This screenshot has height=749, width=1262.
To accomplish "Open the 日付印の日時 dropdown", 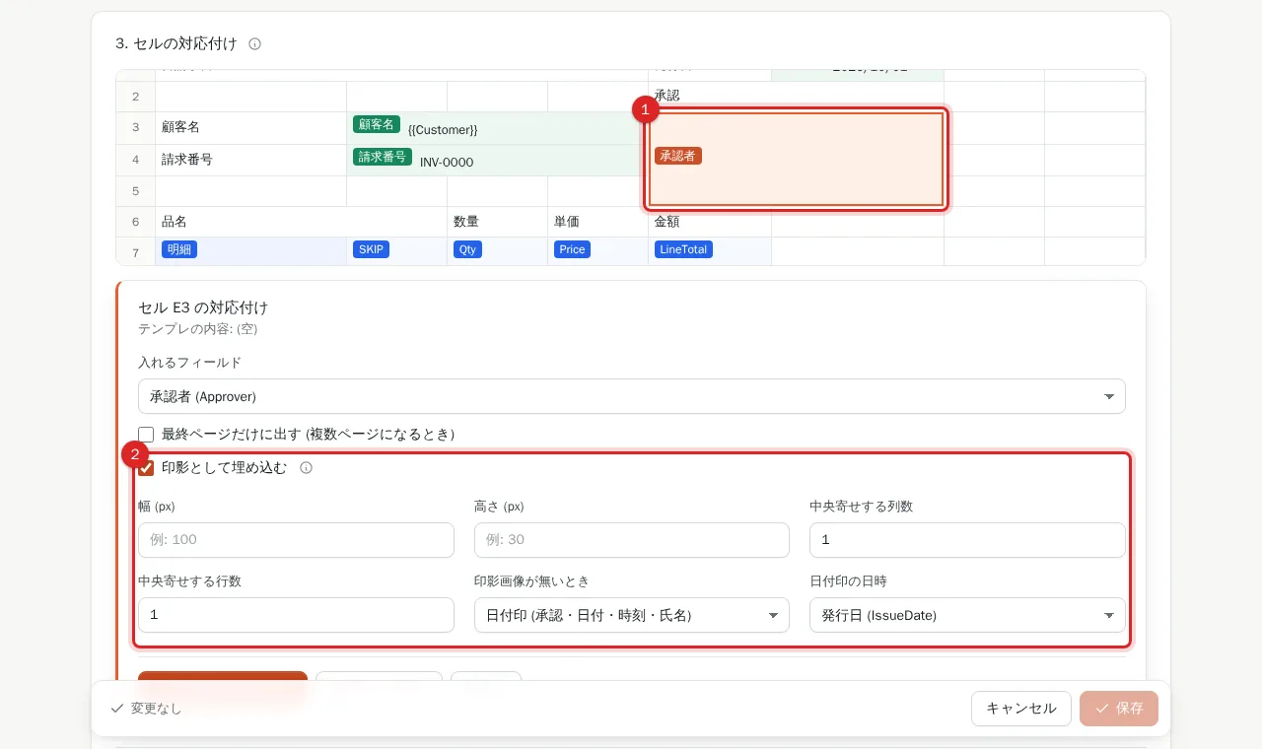I will [967, 615].
